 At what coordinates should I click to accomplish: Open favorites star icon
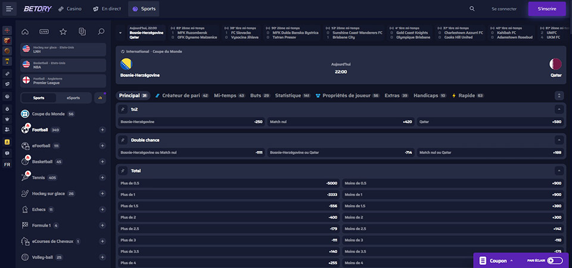(x=63, y=32)
